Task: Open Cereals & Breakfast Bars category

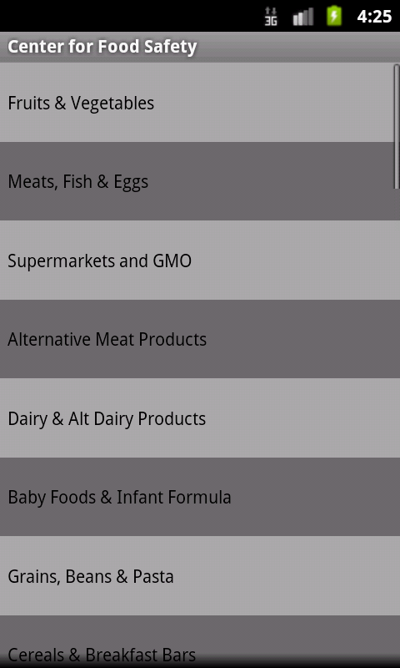Action: pos(200,641)
